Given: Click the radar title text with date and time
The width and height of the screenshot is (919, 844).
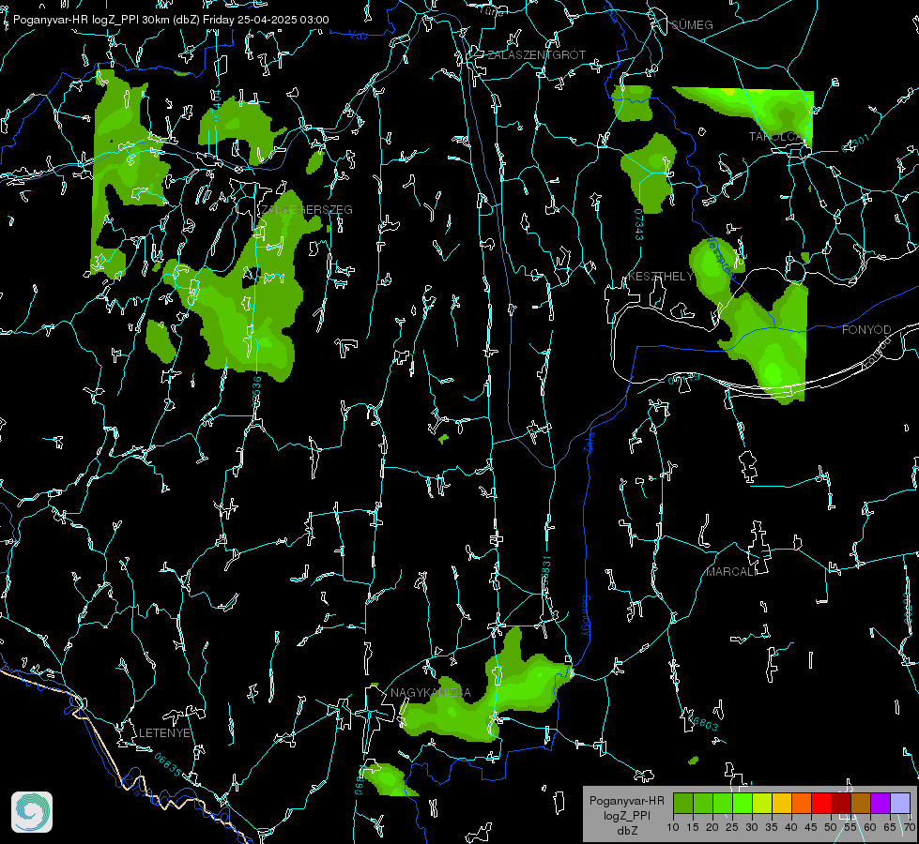Looking at the screenshot, I should (171, 20).
